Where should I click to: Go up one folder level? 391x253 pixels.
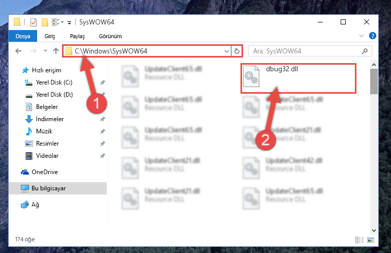56,51
